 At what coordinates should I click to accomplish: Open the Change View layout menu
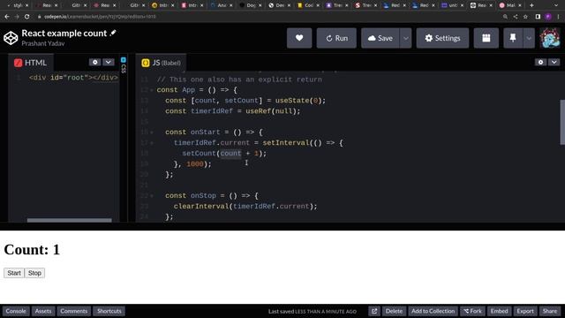click(x=486, y=38)
